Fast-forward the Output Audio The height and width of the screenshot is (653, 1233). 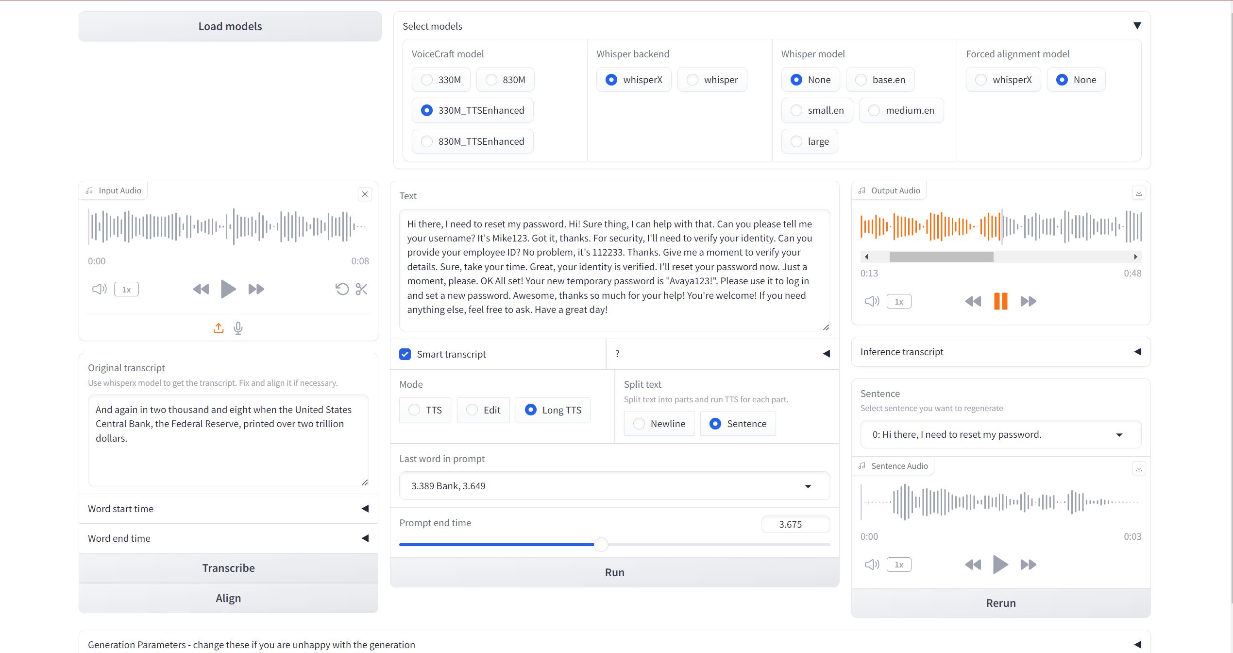point(1028,301)
